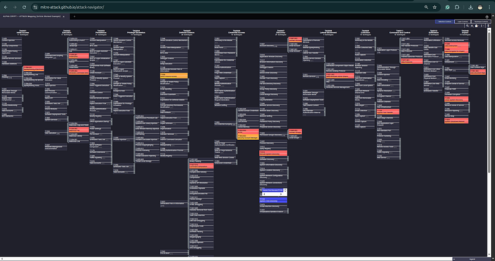Collapse Obfuscated Files or Information sub-techniques
This screenshot has width=495, height=261.
(189, 203)
